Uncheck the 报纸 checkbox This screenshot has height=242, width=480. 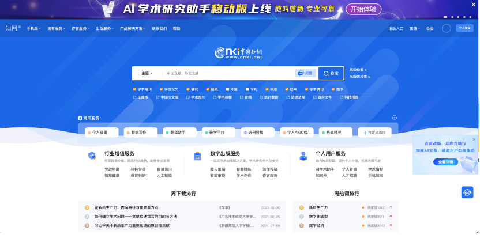coord(208,89)
